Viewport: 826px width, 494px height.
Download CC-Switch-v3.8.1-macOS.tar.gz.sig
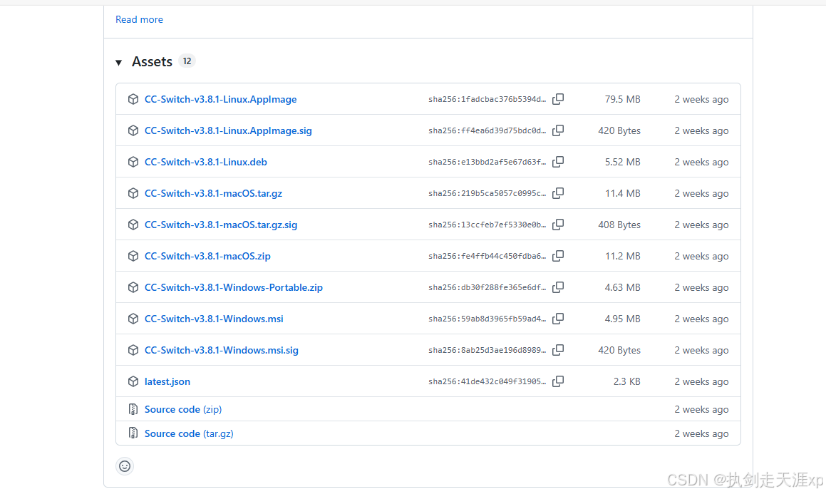[x=221, y=225]
